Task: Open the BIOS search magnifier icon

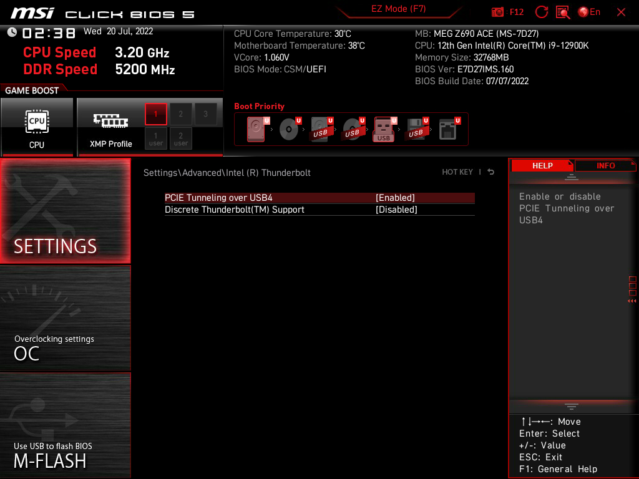Action: (x=563, y=12)
